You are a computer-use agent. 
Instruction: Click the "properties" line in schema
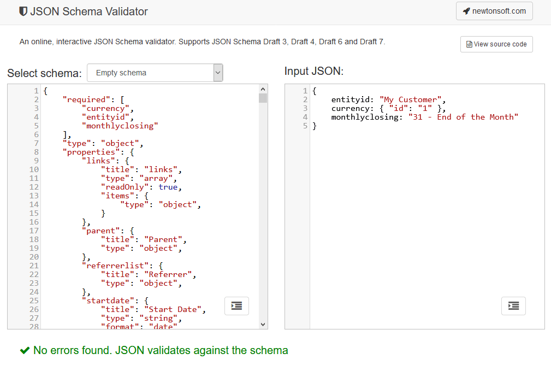[98, 152]
